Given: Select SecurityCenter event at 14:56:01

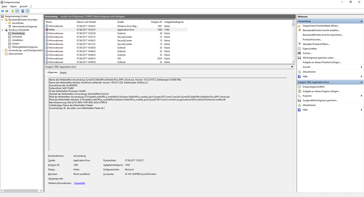Looking at the screenshot, I should tap(116, 40).
